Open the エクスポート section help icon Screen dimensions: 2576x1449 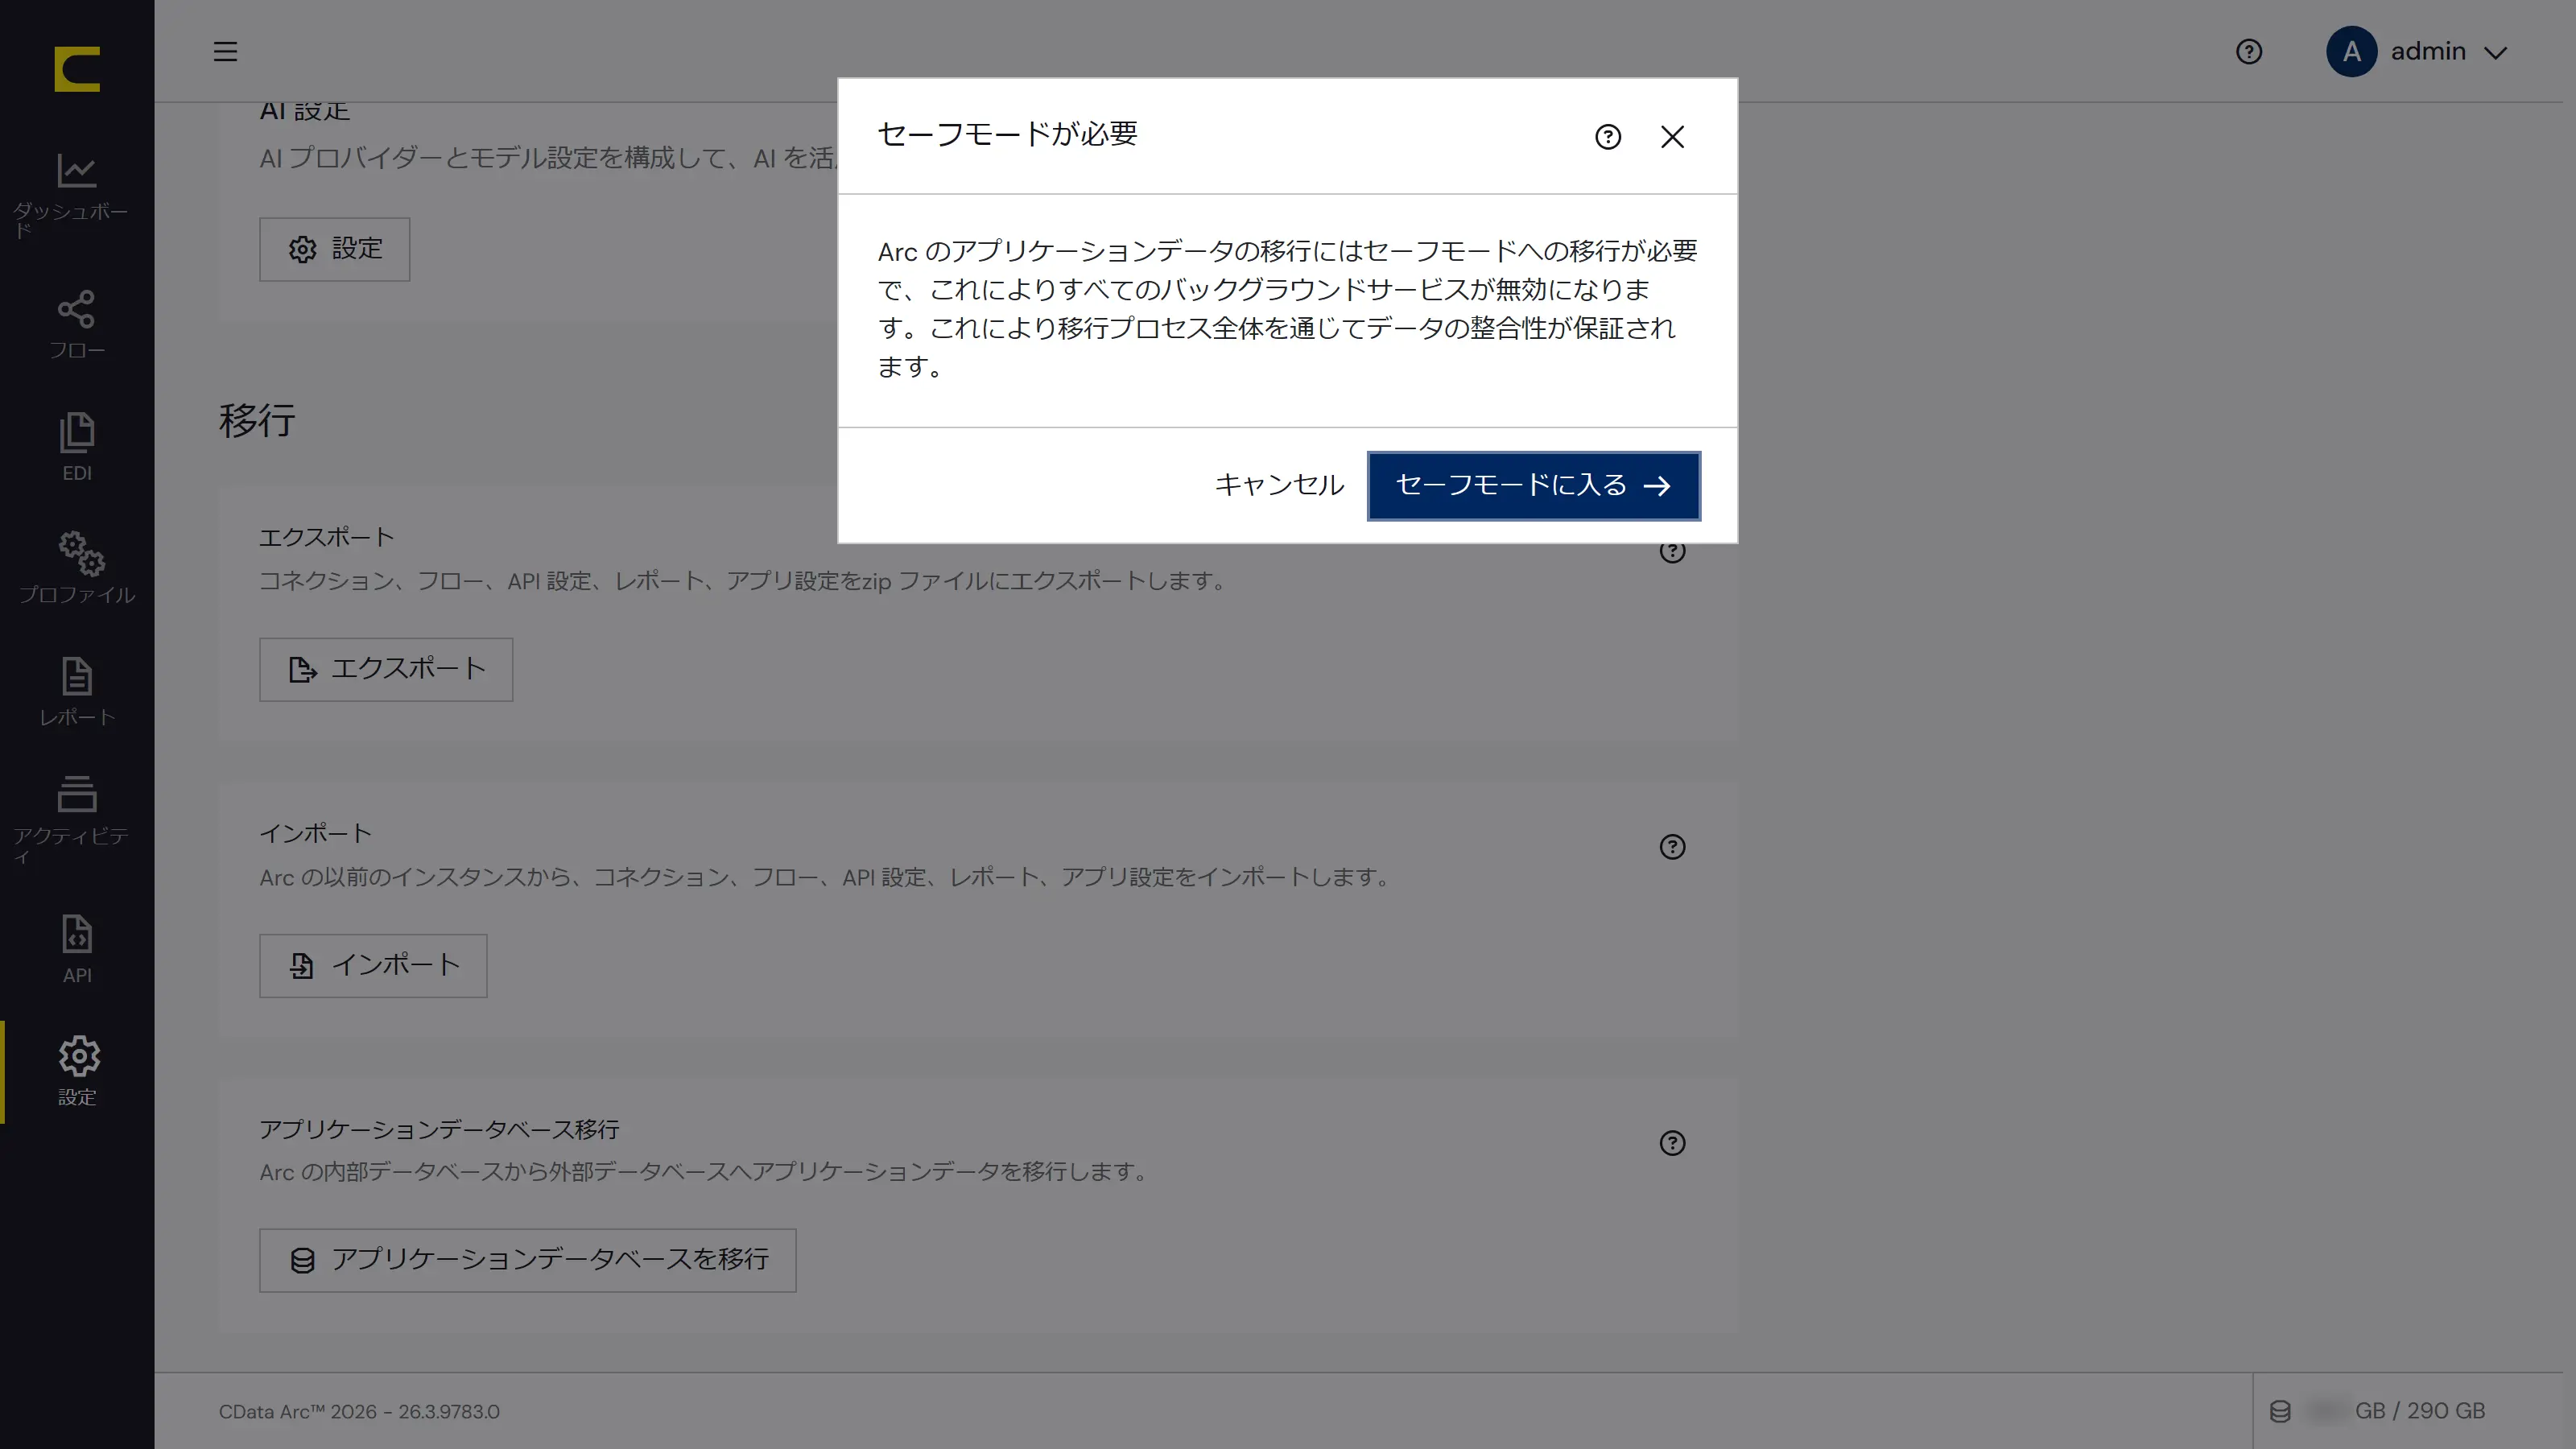1672,553
